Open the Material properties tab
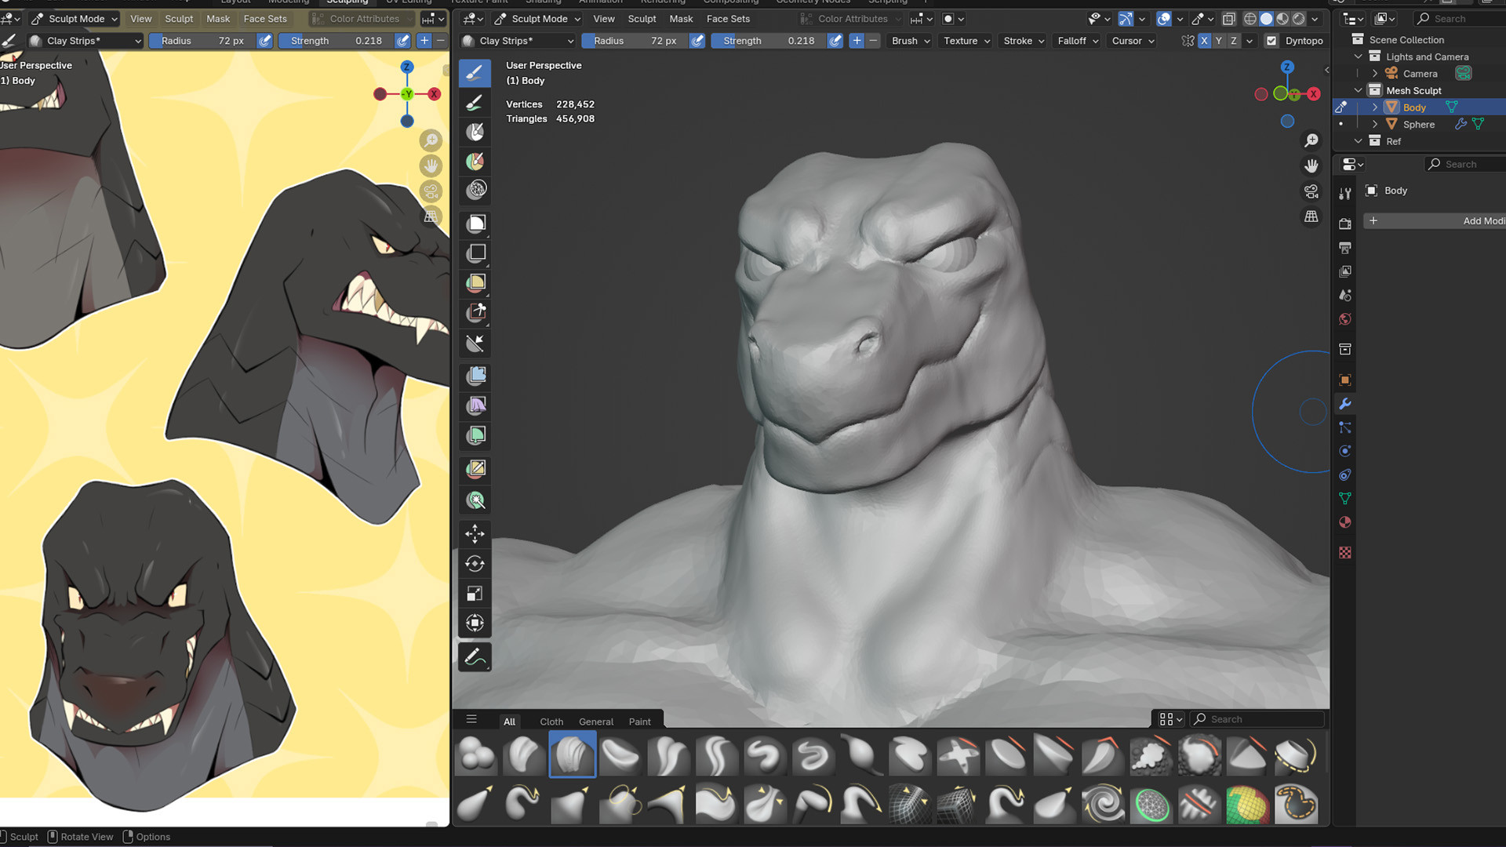This screenshot has height=847, width=1506. [1344, 522]
